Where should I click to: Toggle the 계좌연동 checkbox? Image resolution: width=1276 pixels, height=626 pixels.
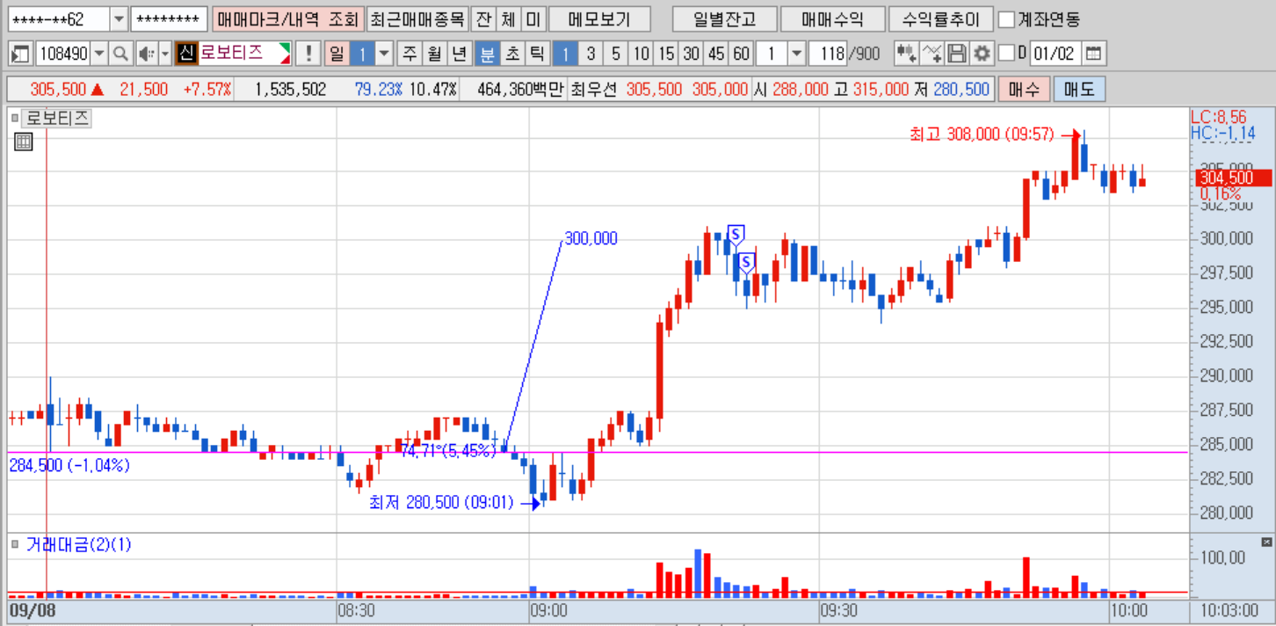(x=1007, y=18)
